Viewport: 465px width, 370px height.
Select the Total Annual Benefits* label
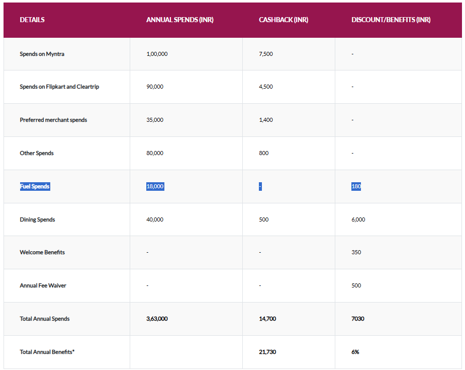click(47, 352)
